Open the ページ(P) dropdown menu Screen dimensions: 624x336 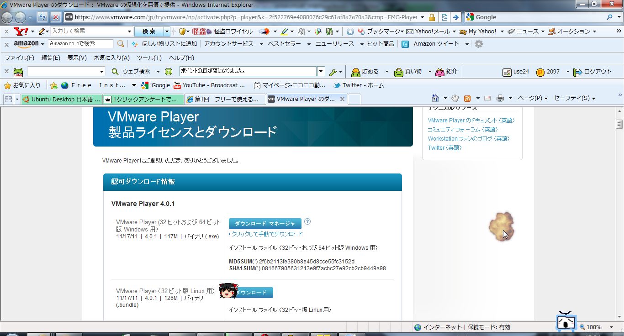click(533, 98)
